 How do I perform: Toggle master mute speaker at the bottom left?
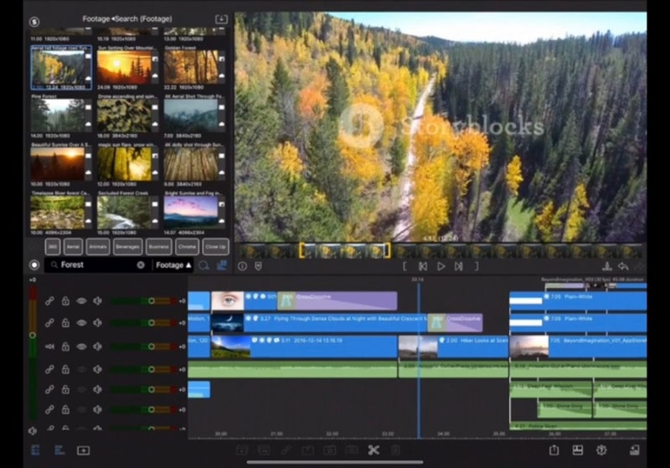[x=33, y=431]
